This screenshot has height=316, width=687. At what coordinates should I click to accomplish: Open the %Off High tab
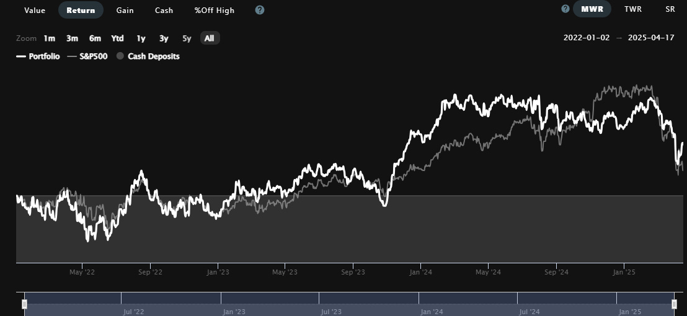[x=215, y=10]
